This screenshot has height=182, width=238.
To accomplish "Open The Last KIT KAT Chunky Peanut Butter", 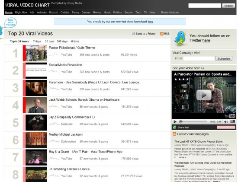I will (x=199, y=141).
